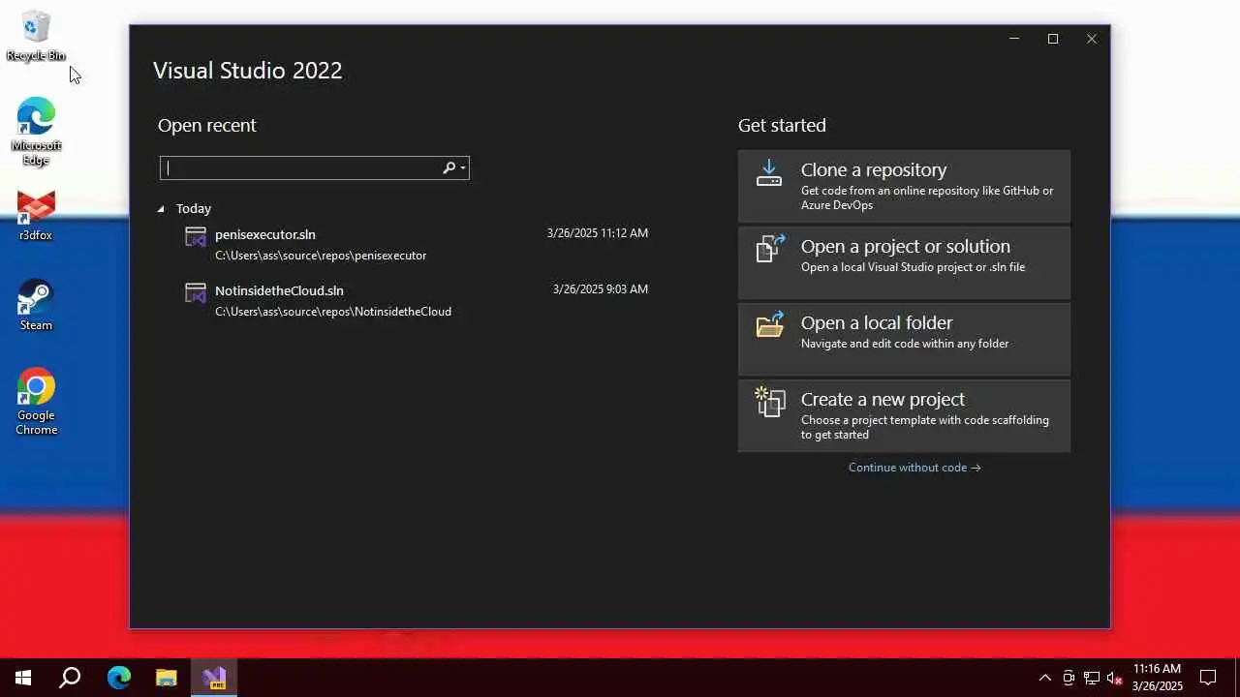Image resolution: width=1240 pixels, height=697 pixels.
Task: Open the Windows Start menu
Action: pyautogui.click(x=23, y=678)
